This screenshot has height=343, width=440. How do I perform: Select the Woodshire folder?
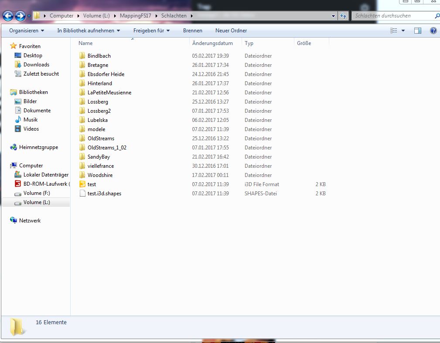click(x=100, y=175)
